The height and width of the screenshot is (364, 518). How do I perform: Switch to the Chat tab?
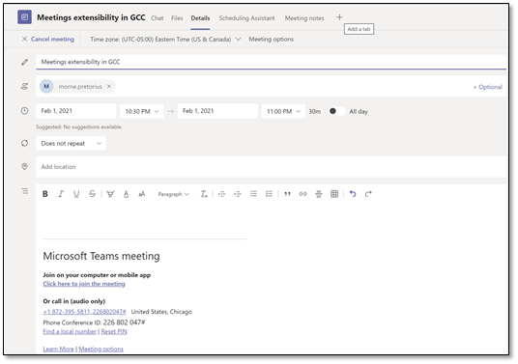[x=158, y=18]
